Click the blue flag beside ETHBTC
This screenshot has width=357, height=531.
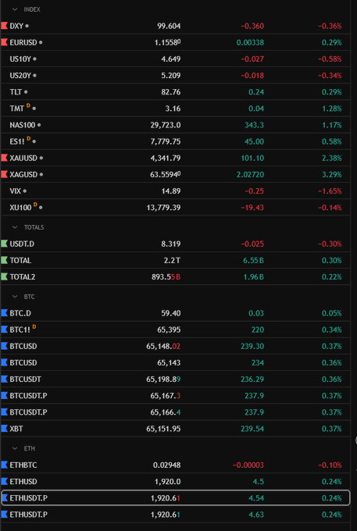5,465
